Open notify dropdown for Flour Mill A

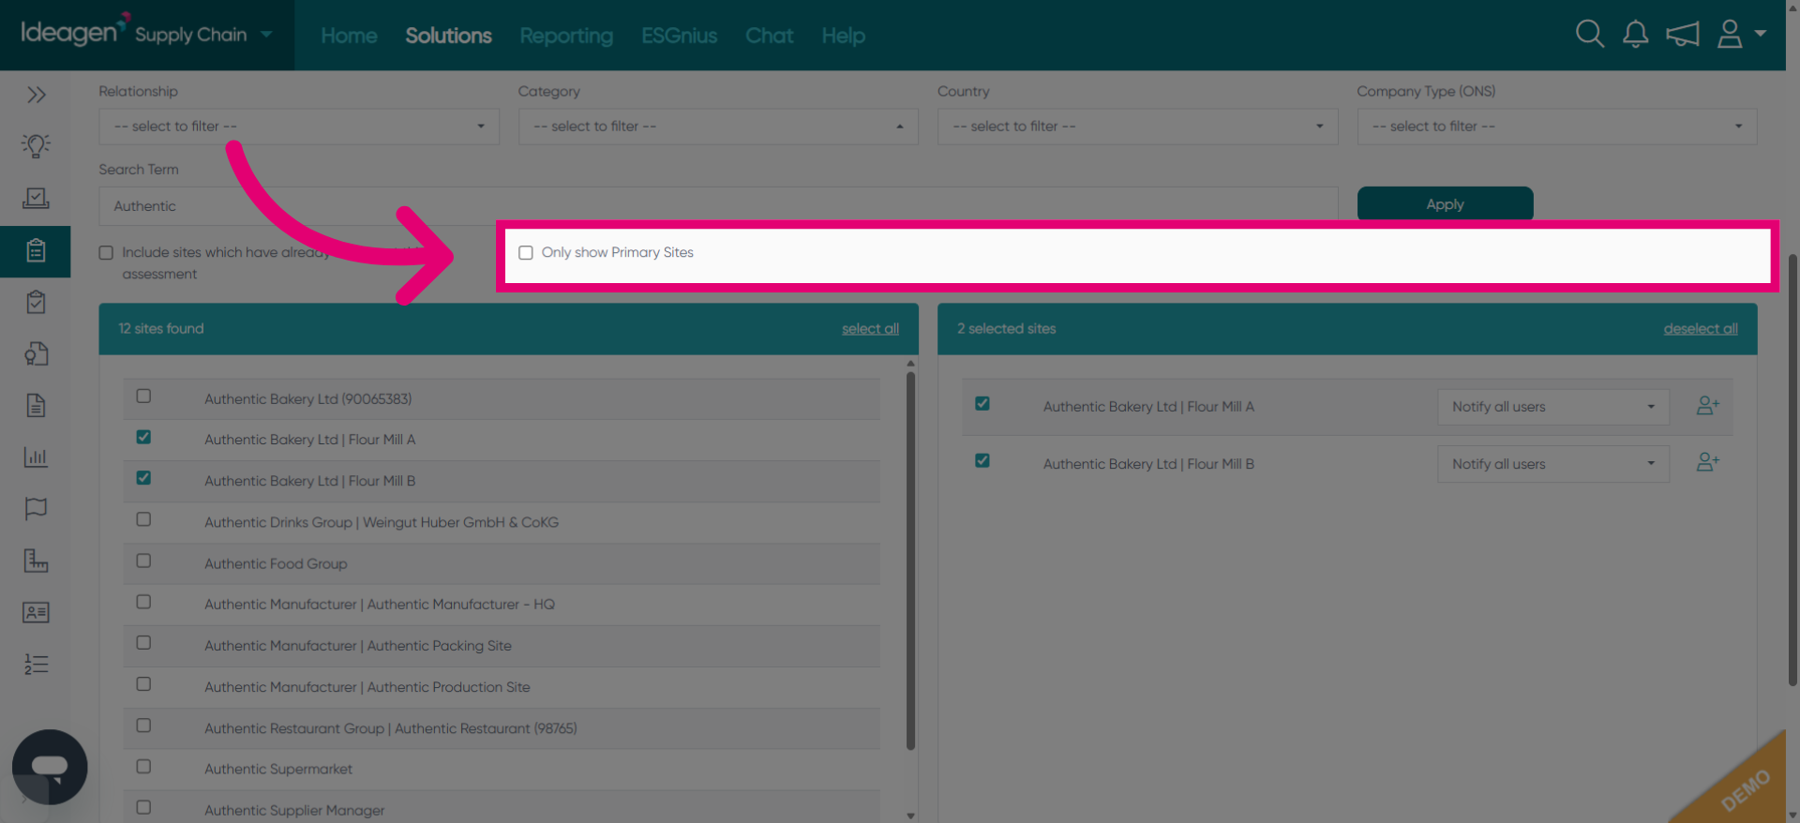click(x=1553, y=407)
